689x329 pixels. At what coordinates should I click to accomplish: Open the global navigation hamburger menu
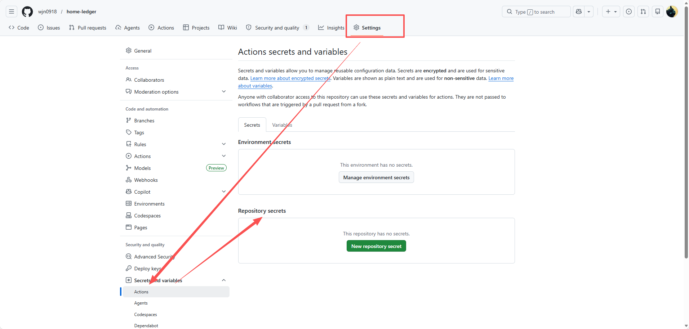12,12
